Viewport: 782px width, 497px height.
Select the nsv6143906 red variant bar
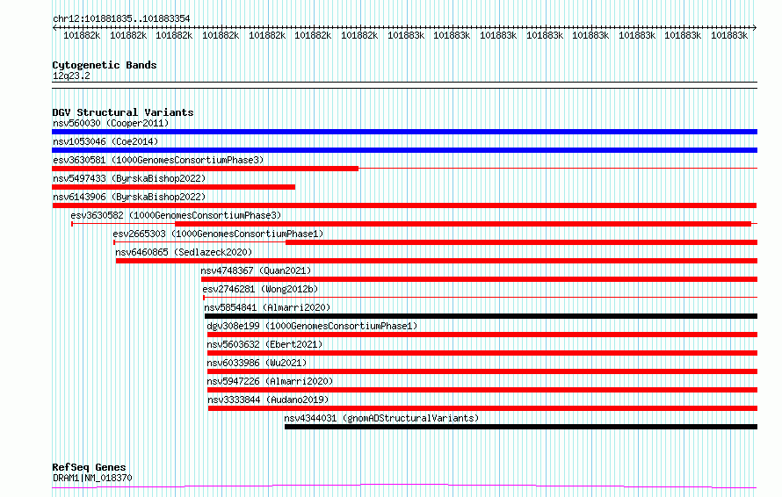click(404, 205)
